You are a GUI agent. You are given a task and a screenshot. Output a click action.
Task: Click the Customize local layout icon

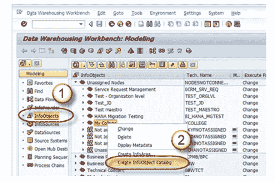(x=237, y=24)
